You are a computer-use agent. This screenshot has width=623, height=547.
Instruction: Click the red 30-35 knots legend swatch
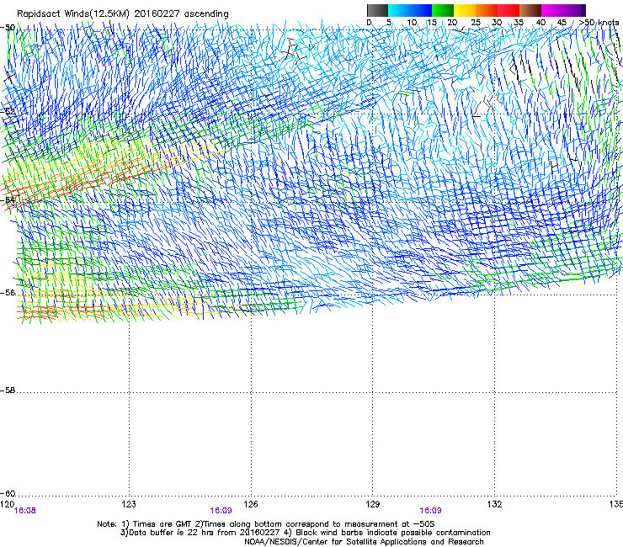(509, 10)
